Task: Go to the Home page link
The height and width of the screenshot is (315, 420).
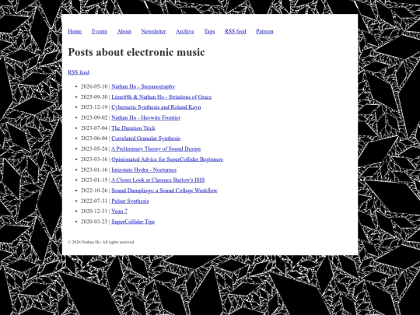Action: [x=75, y=31]
